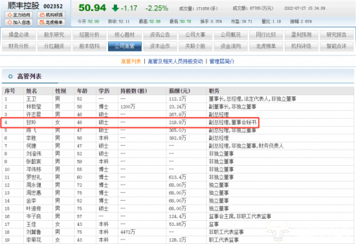Screen dimensions: 356x244
Task: Click the 4472万 shareholding value
Action: [128, 232]
